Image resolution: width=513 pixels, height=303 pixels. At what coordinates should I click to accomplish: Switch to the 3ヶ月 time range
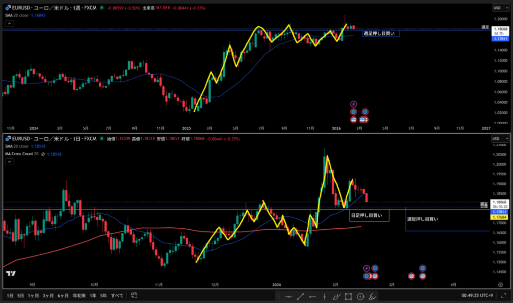click(x=48, y=296)
